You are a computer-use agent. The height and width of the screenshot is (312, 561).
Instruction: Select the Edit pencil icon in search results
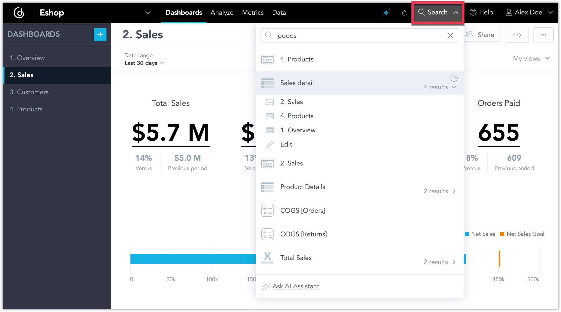[270, 144]
